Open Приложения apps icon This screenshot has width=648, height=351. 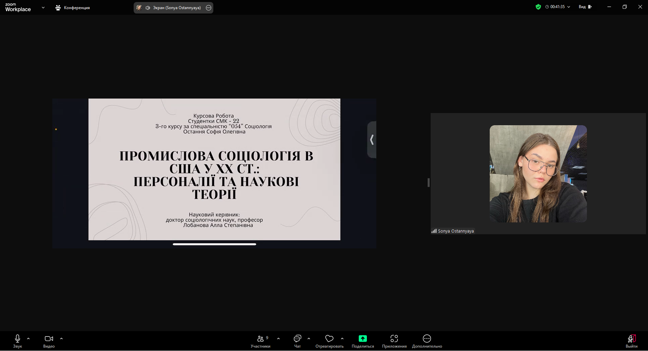pos(394,339)
